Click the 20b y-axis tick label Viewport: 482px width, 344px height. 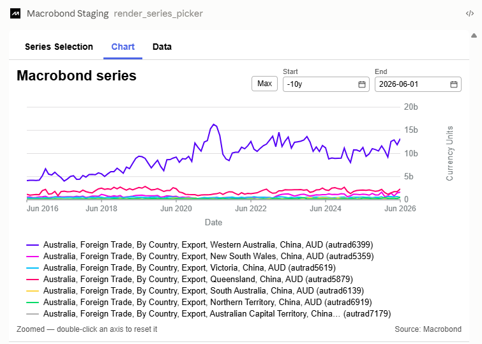tap(411, 107)
